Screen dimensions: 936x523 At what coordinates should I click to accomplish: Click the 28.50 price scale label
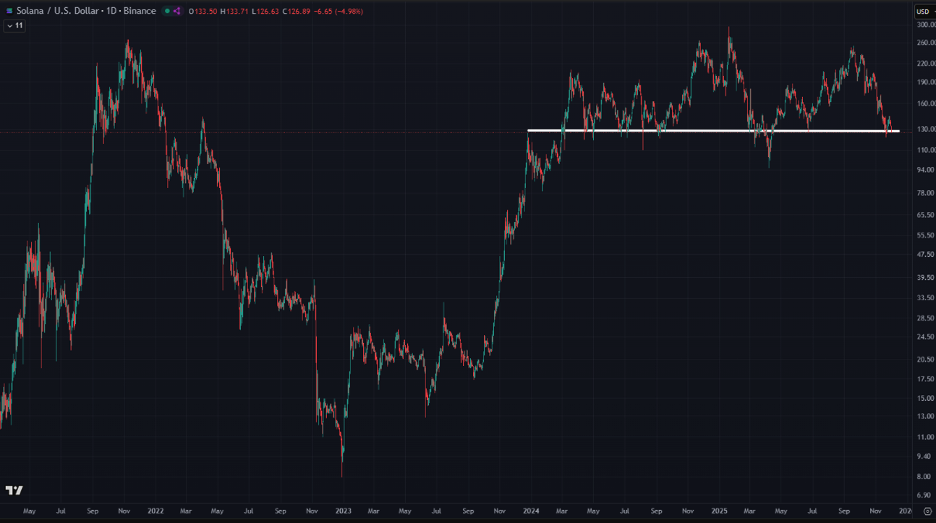click(x=926, y=318)
